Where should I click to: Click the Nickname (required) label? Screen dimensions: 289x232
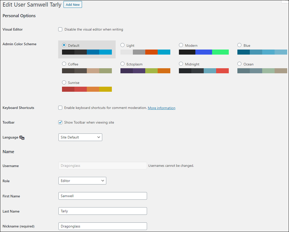(x=18, y=226)
